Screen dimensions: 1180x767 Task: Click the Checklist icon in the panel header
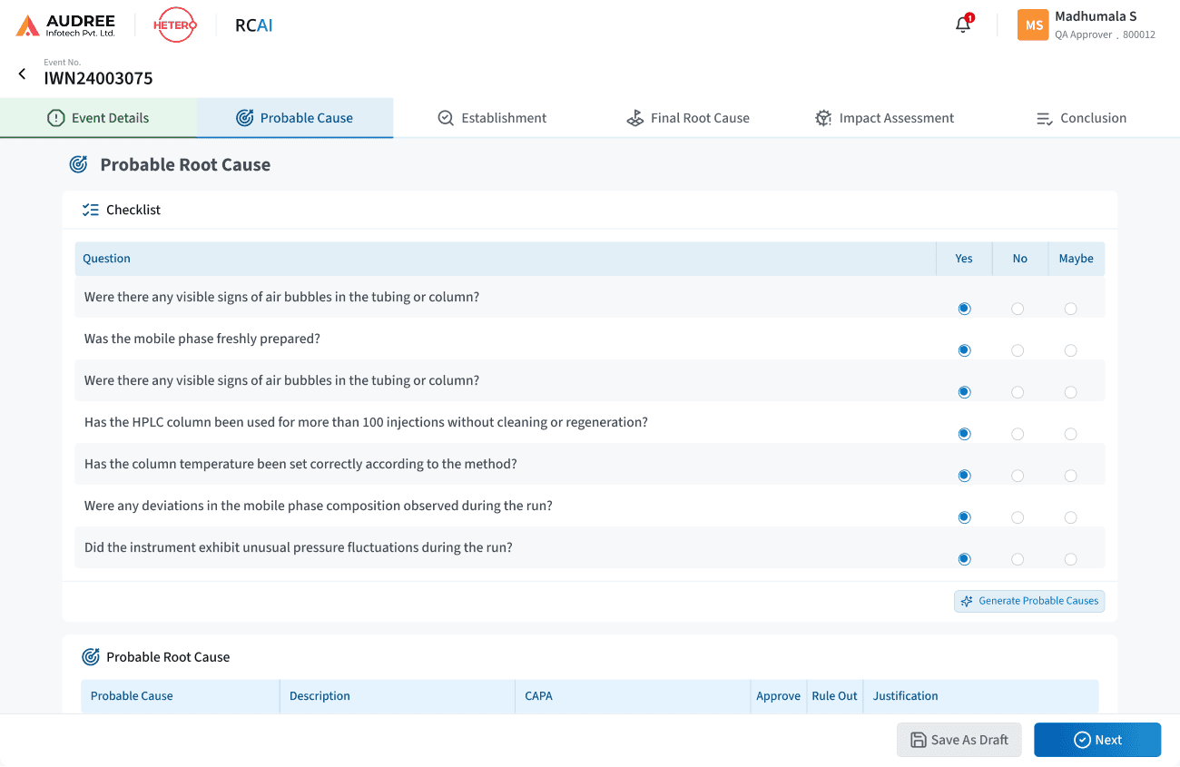pyautogui.click(x=91, y=209)
